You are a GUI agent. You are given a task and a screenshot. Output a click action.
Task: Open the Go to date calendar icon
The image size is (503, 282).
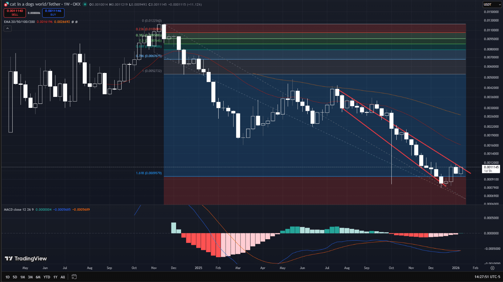(x=73, y=276)
